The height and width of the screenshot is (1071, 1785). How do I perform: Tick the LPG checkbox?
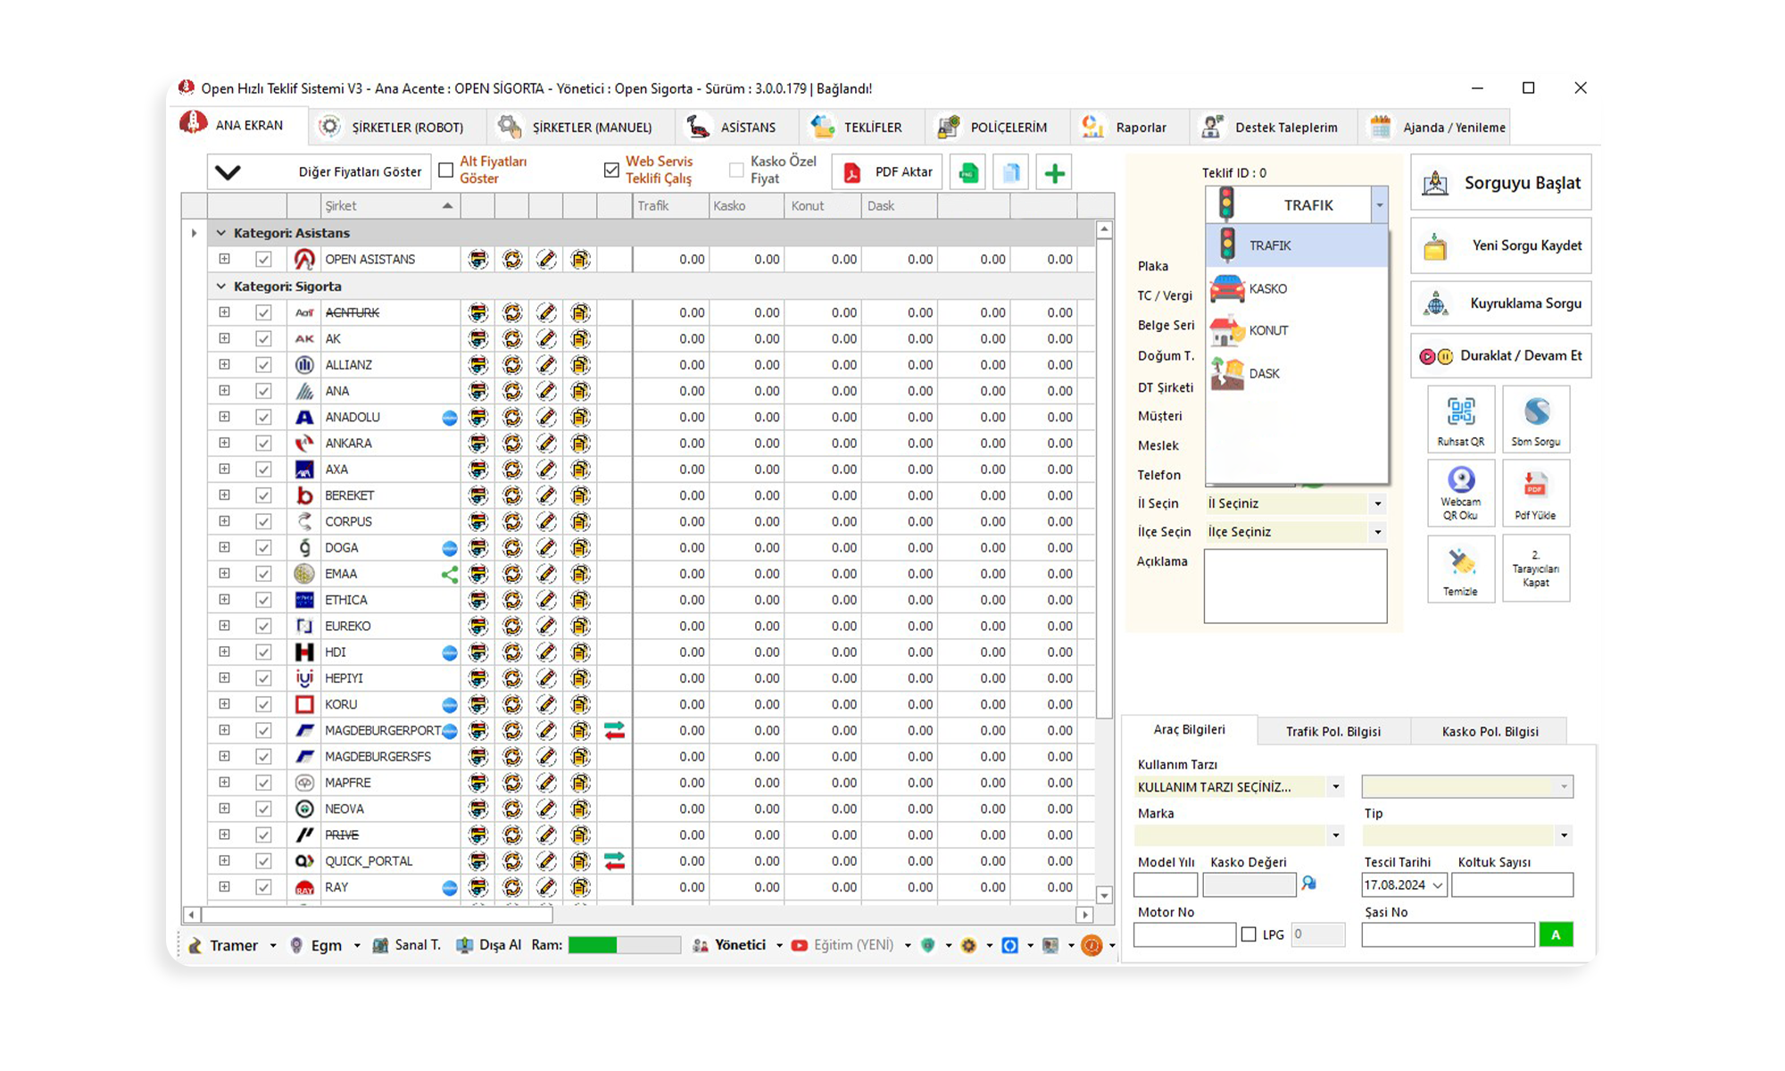pyautogui.click(x=1249, y=934)
